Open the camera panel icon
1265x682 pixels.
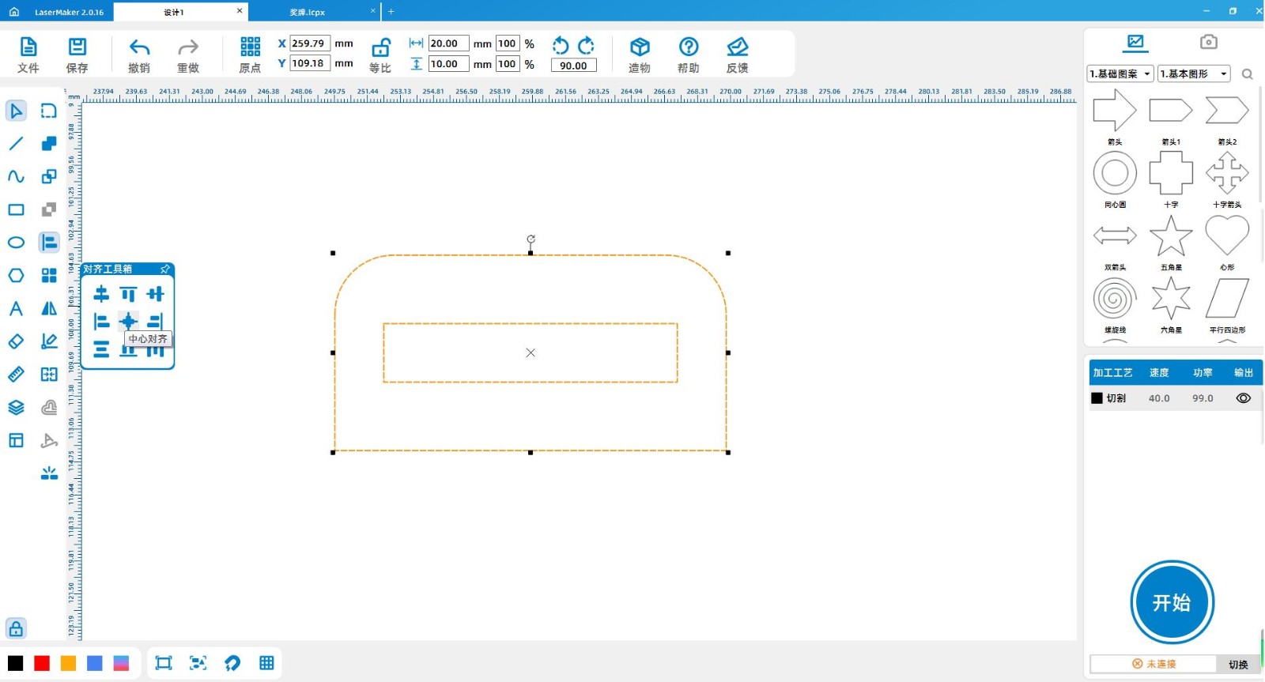click(x=1208, y=42)
